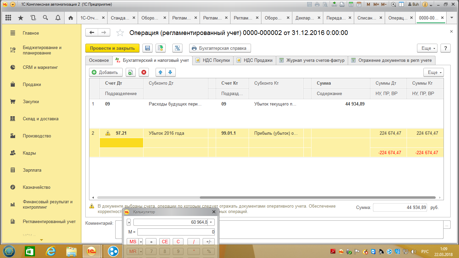This screenshot has height=258, width=459.
Task: Click the save document diskette icon
Action: pyautogui.click(x=147, y=48)
